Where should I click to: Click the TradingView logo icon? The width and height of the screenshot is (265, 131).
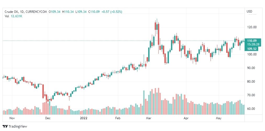point(5,126)
